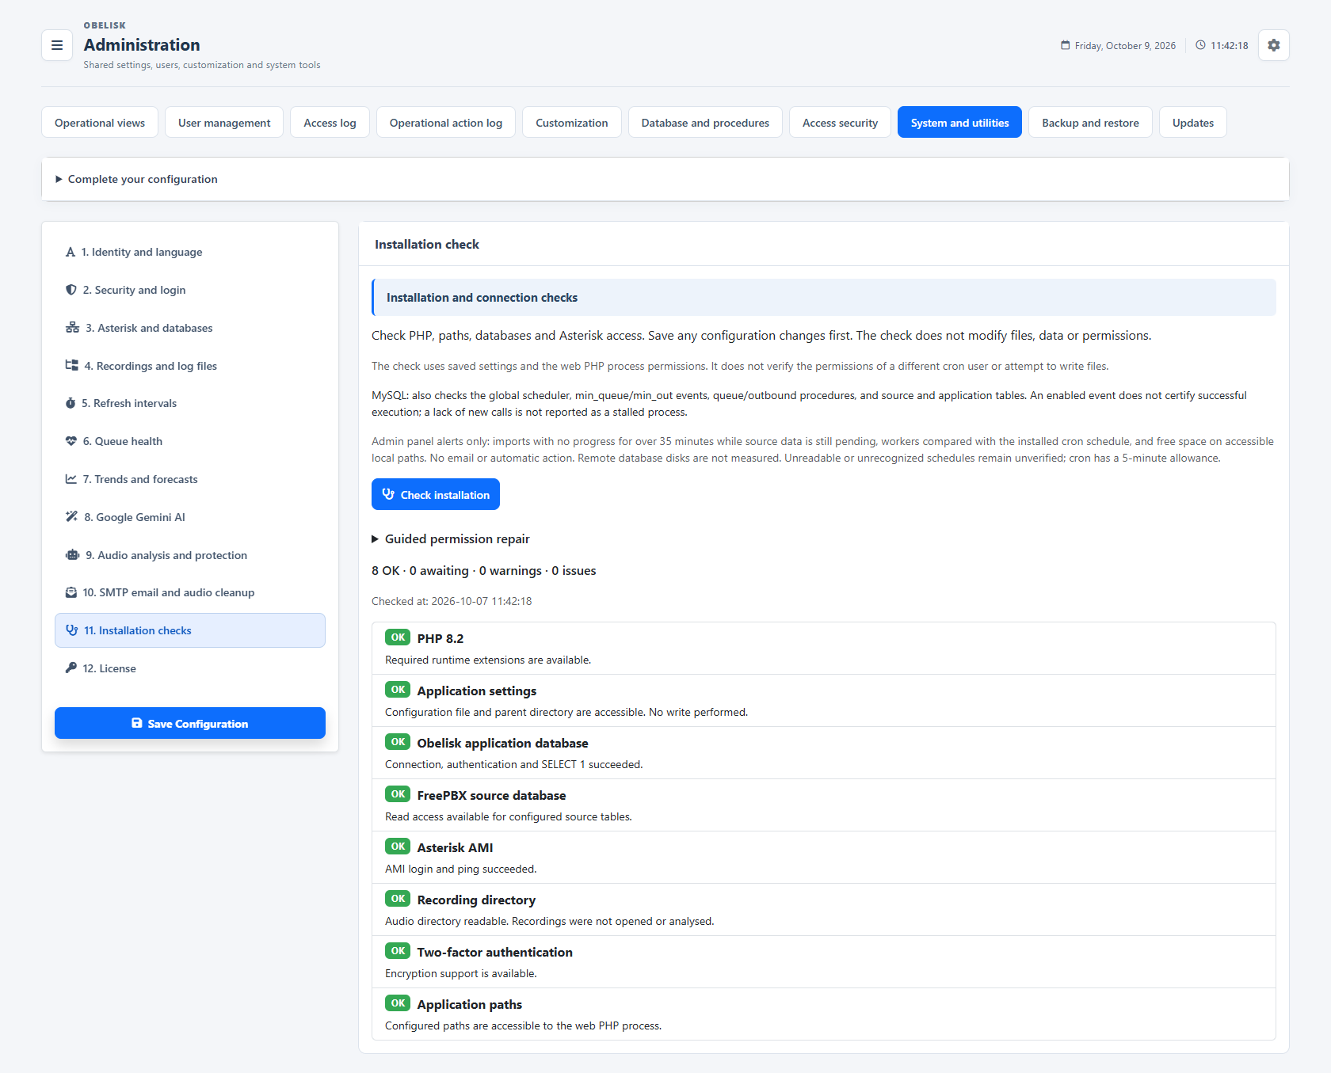Click the OK badge for Asterisk AMI
Viewport: 1331px width, 1073px height.
[398, 847]
